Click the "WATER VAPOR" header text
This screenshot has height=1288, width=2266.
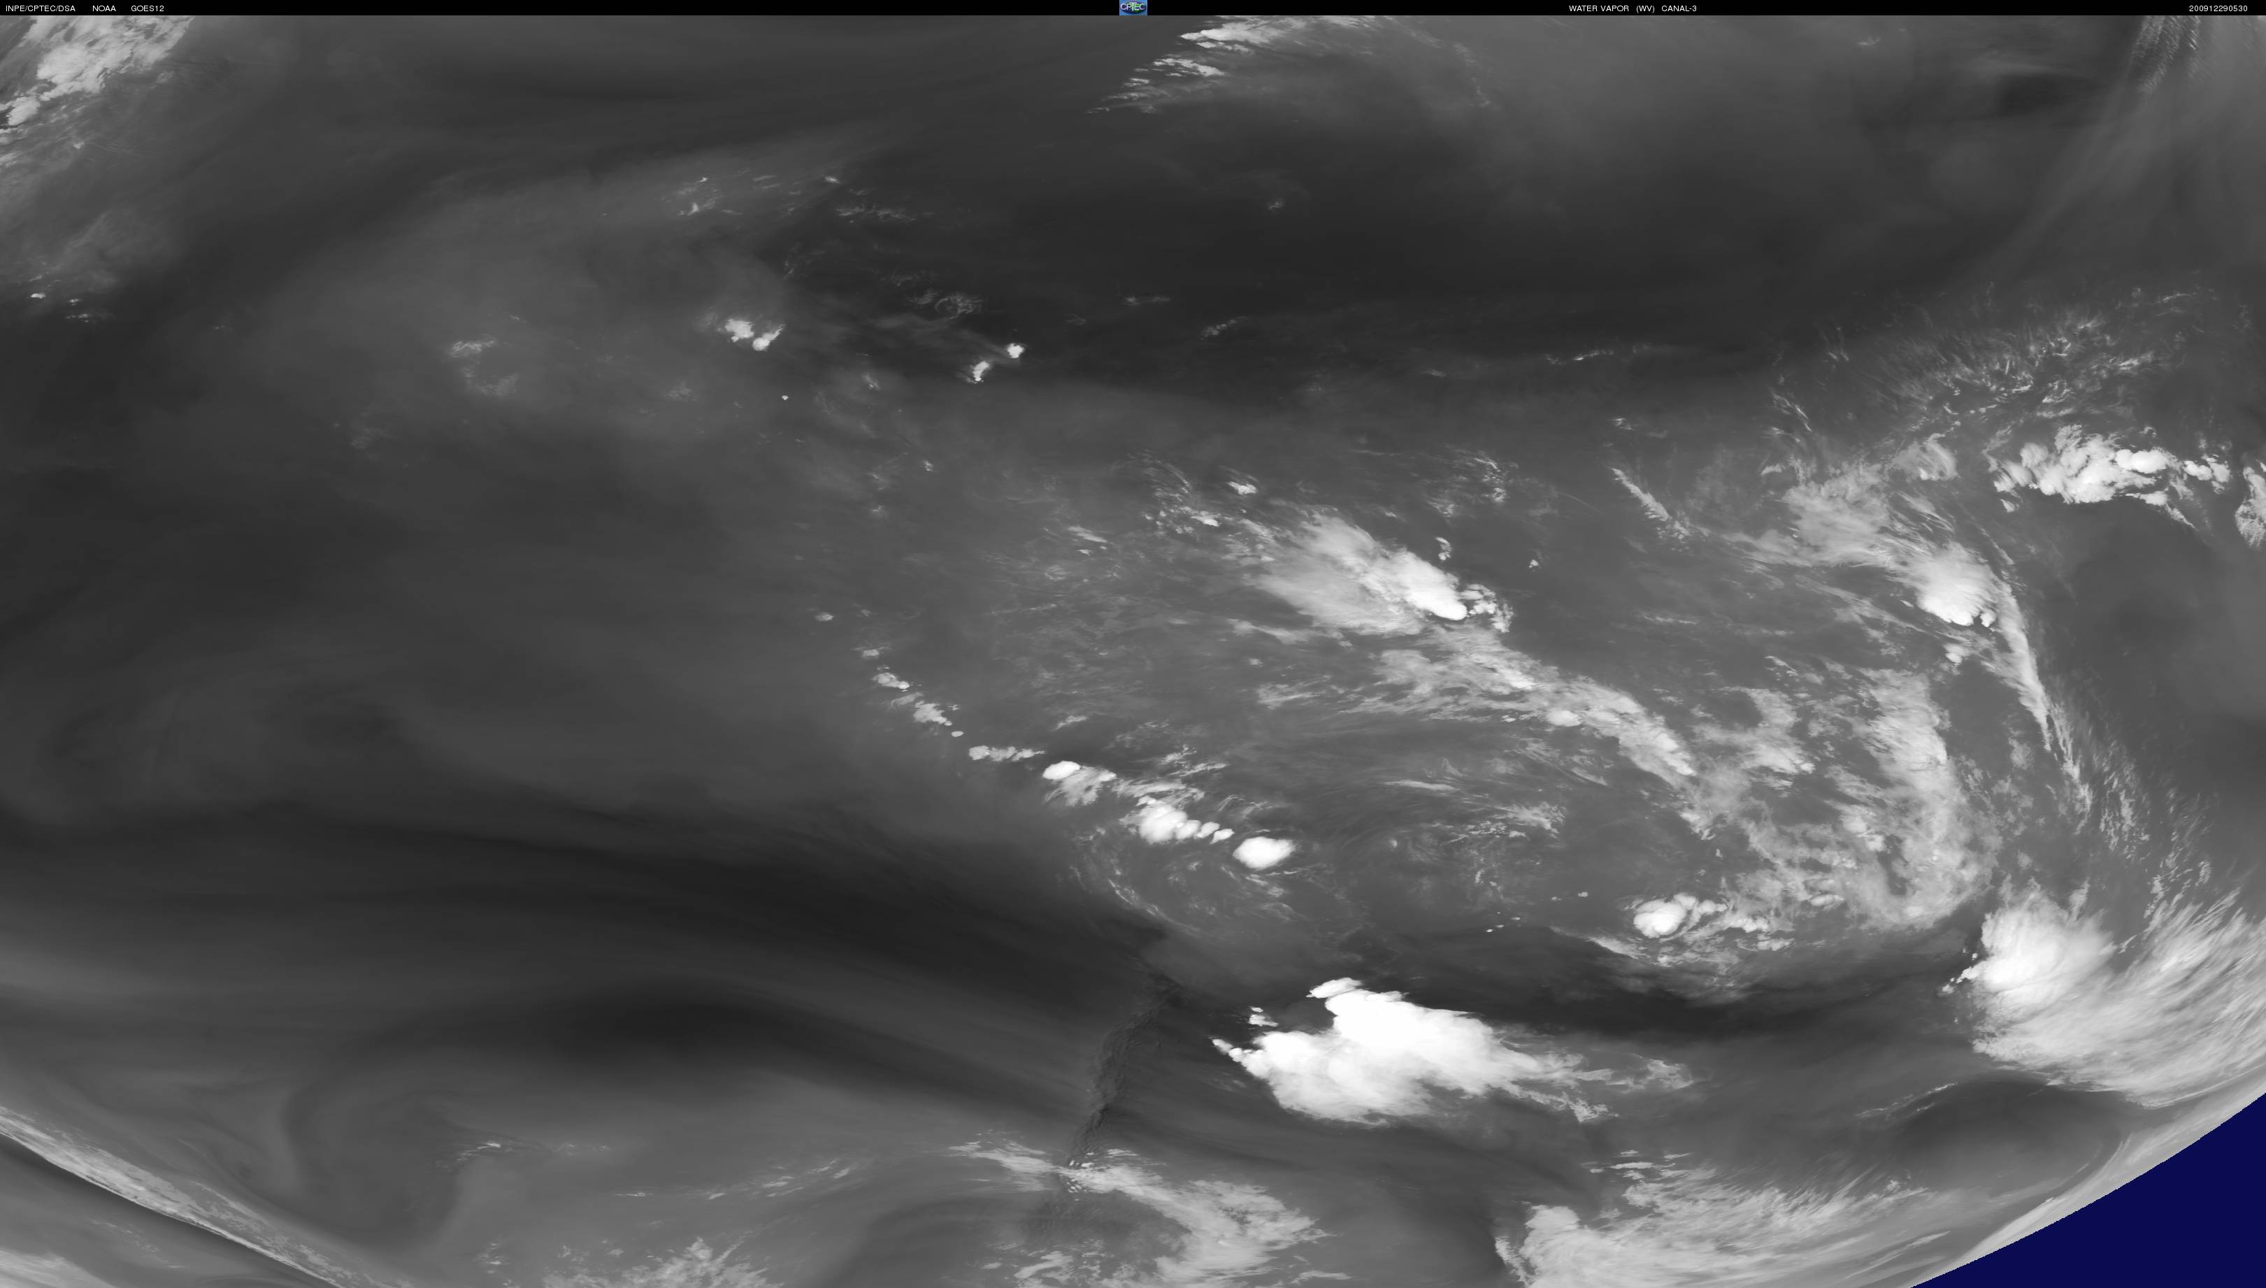click(x=1598, y=9)
